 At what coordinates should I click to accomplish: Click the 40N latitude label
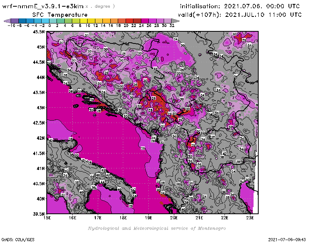tap(40, 199)
